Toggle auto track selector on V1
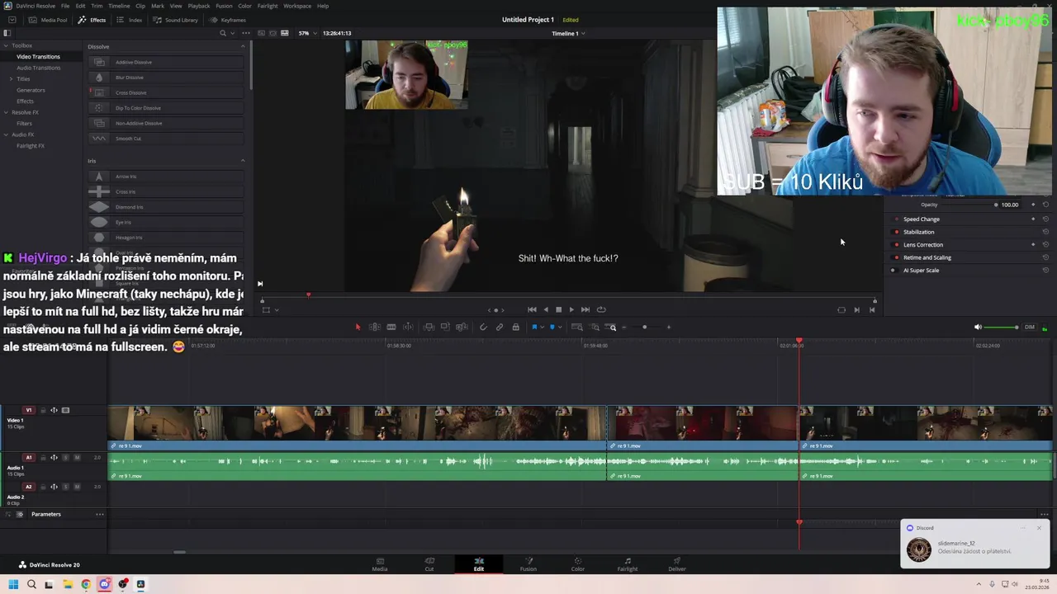This screenshot has width=1057, height=594. [x=55, y=410]
